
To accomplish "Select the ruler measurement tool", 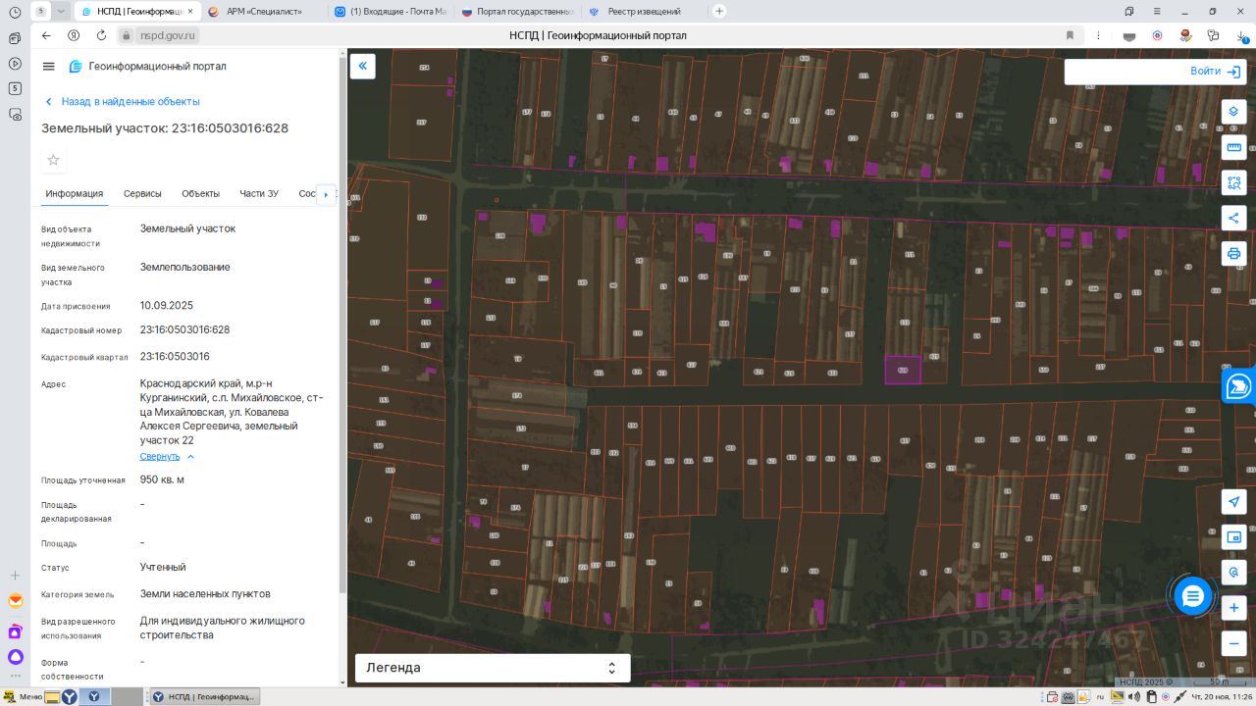I will (1233, 147).
